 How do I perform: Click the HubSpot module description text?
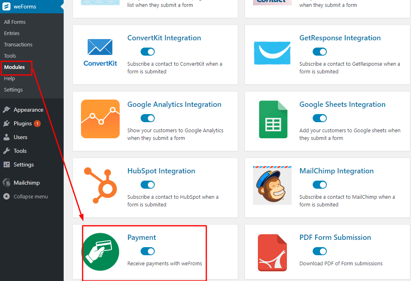tap(173, 201)
